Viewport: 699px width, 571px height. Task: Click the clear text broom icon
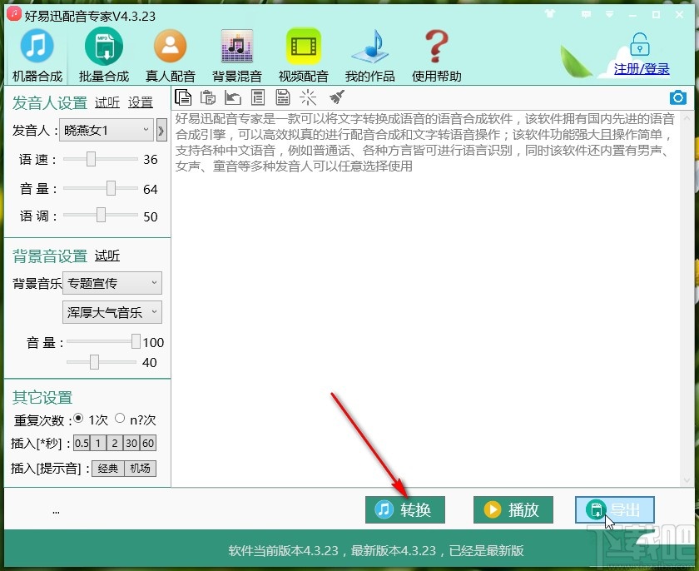pos(337,97)
